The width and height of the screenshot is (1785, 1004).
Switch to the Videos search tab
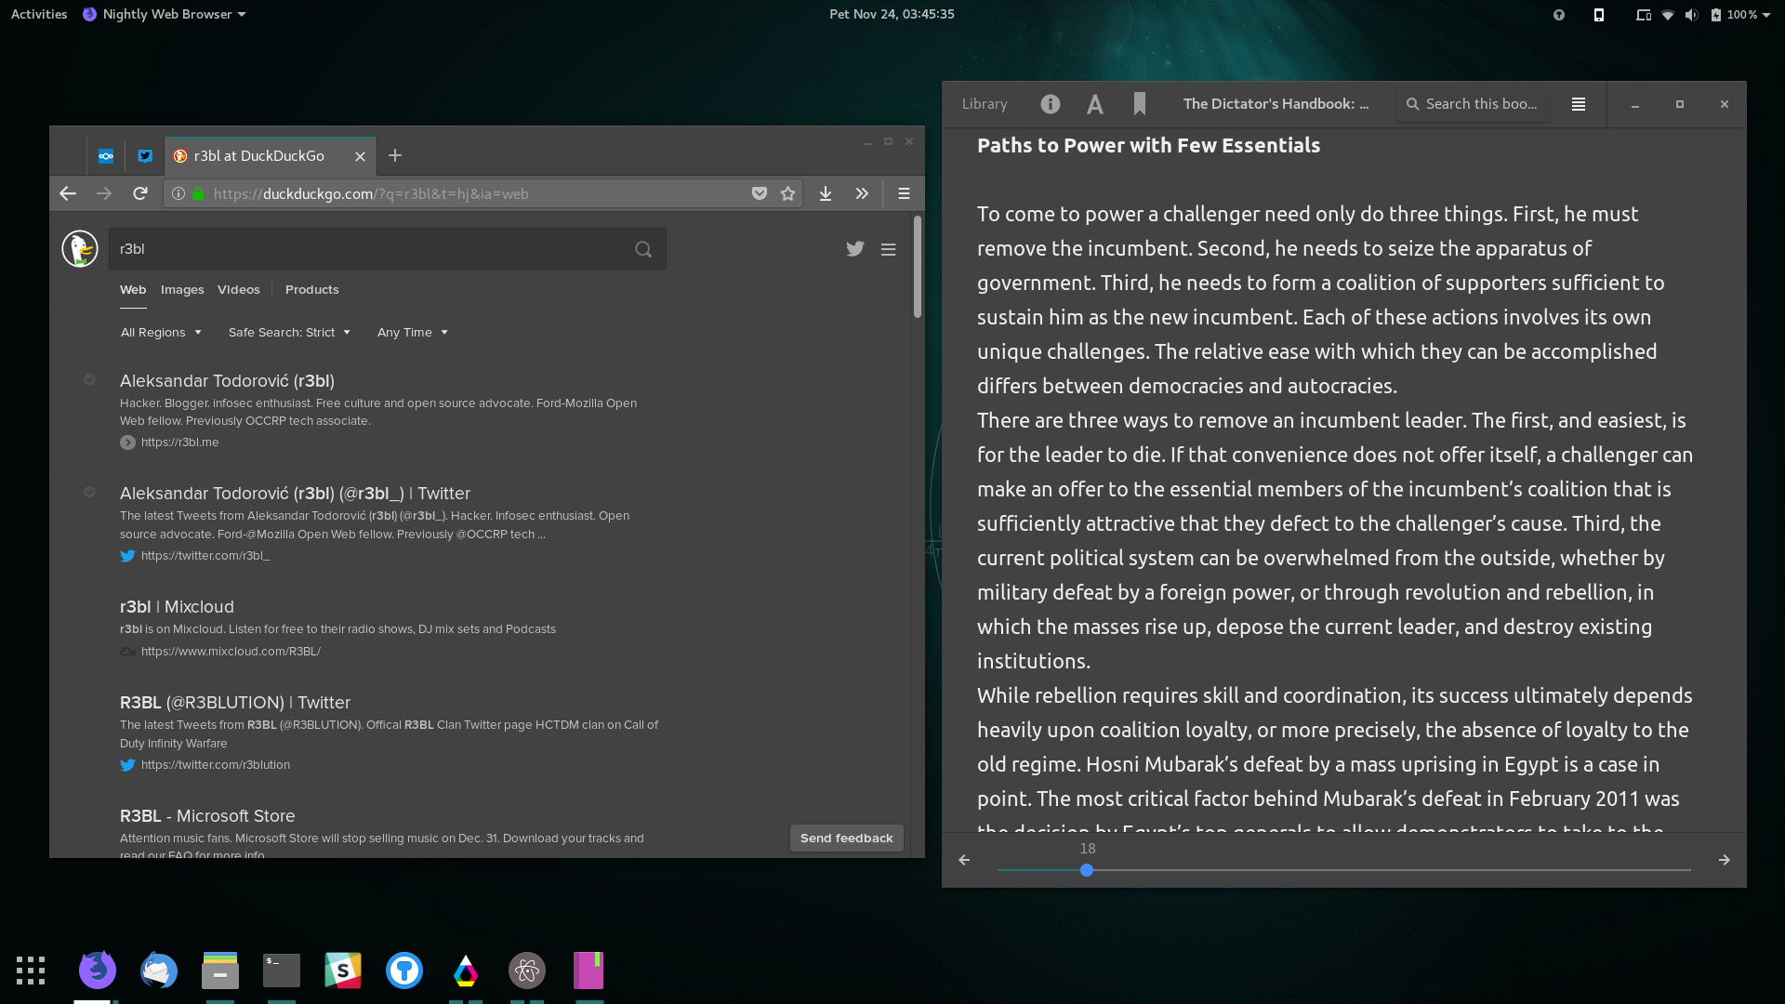pos(238,290)
